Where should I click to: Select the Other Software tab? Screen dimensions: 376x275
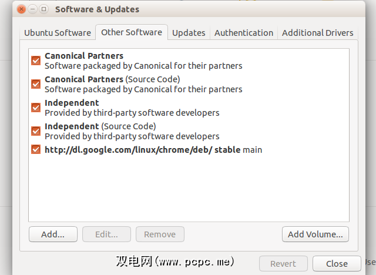[132, 32]
